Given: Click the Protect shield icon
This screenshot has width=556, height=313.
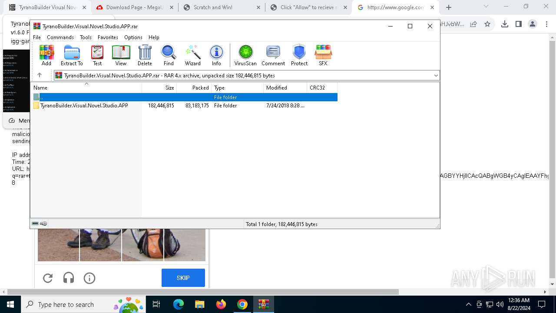Looking at the screenshot, I should point(299,55).
